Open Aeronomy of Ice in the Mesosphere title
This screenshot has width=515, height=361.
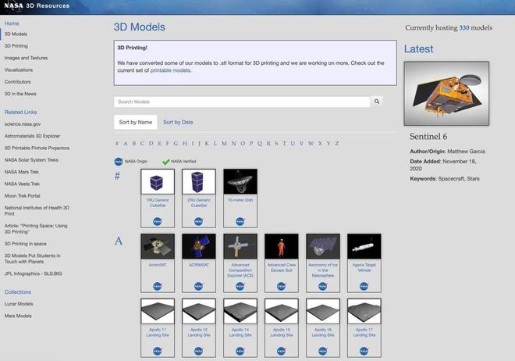(323, 270)
